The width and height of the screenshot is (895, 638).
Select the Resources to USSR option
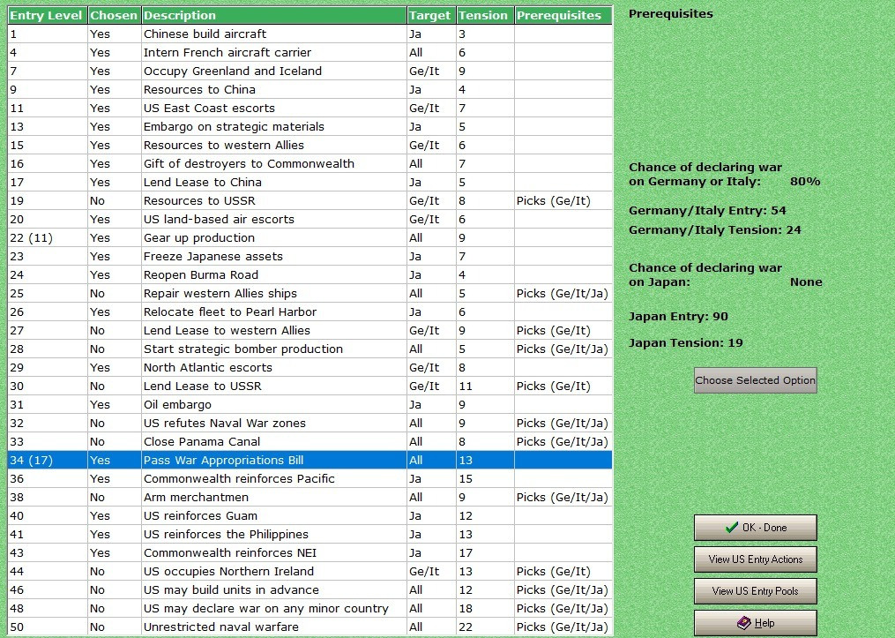310,200
